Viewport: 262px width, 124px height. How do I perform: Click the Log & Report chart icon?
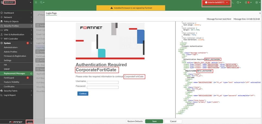(x=2, y=95)
